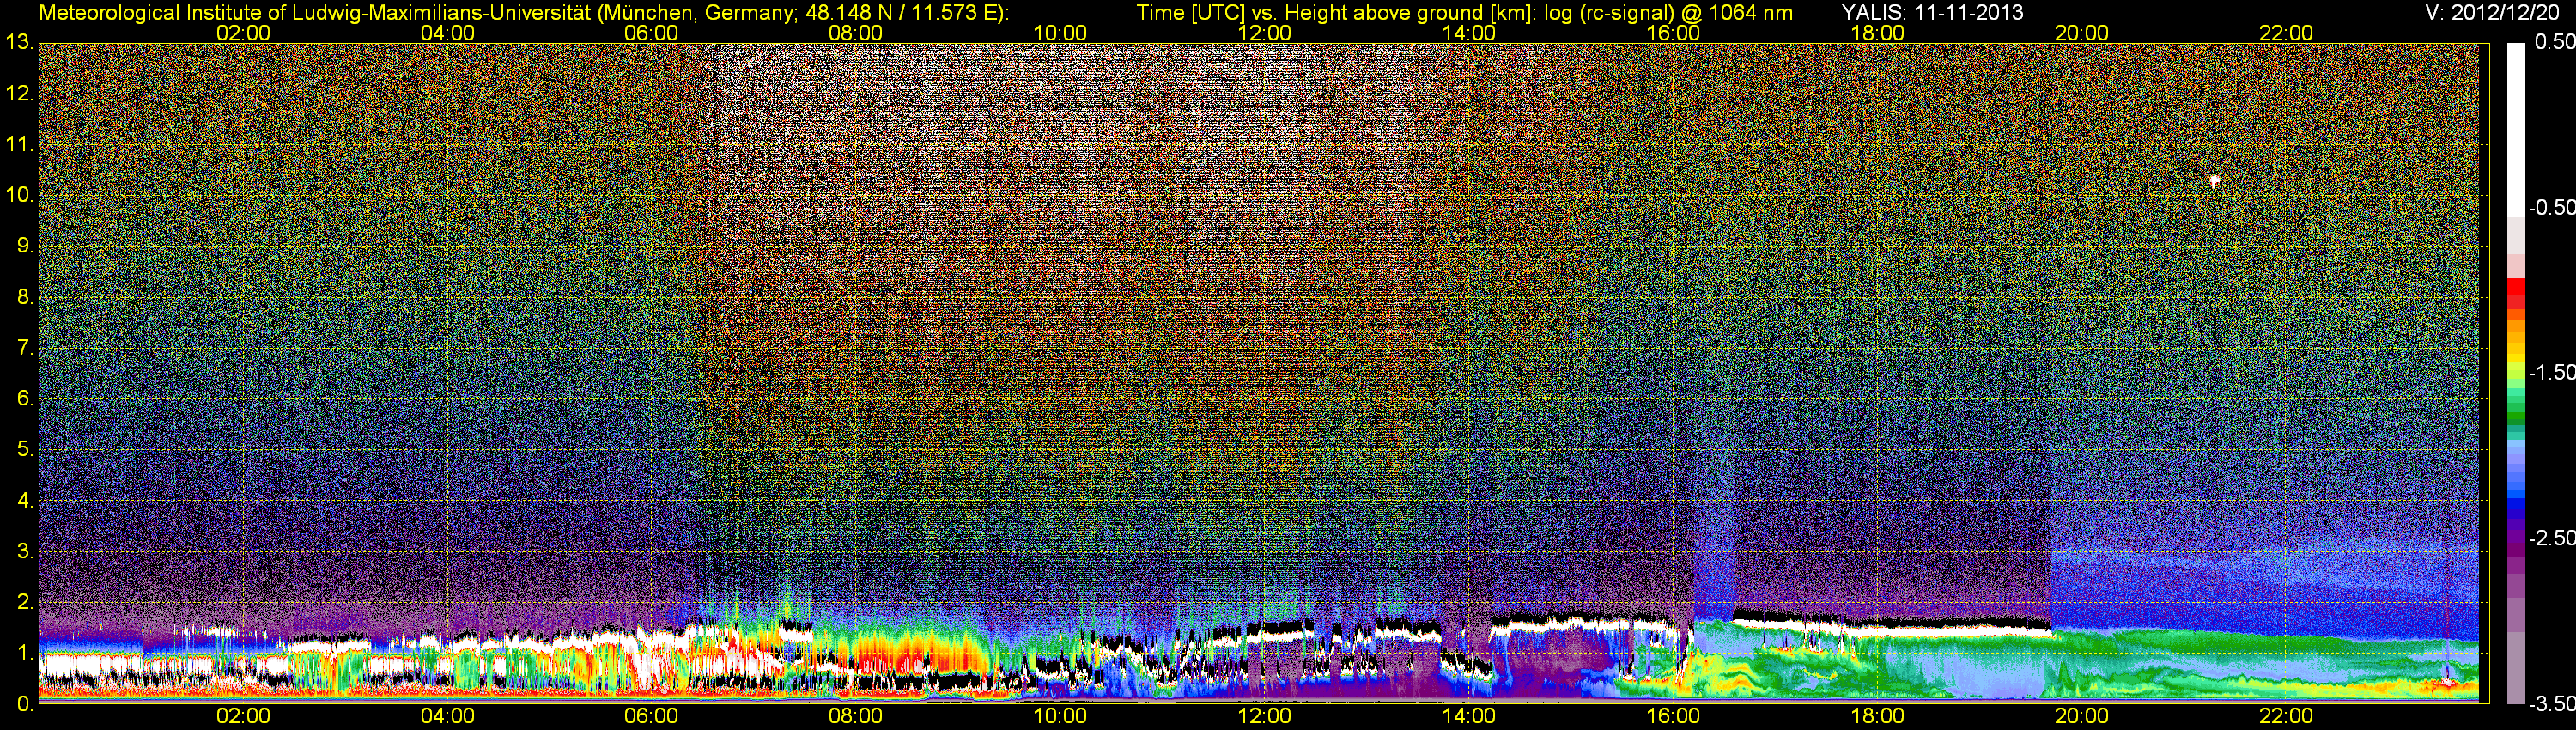The height and width of the screenshot is (730, 2576).
Task: Click the '18:00' label on the lower time axis
Action: coord(1877,716)
